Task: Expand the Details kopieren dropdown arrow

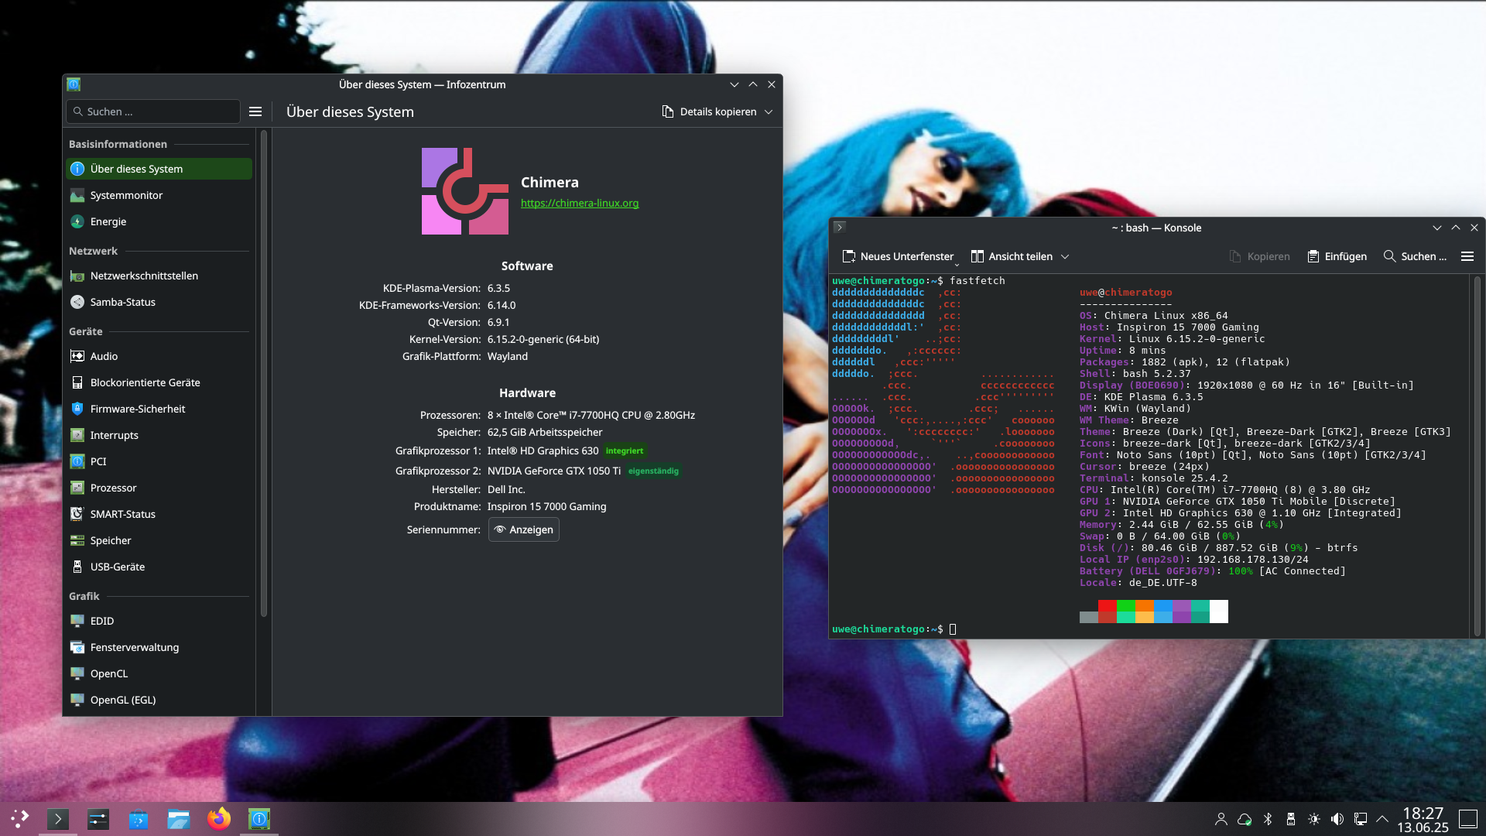Action: click(x=769, y=111)
